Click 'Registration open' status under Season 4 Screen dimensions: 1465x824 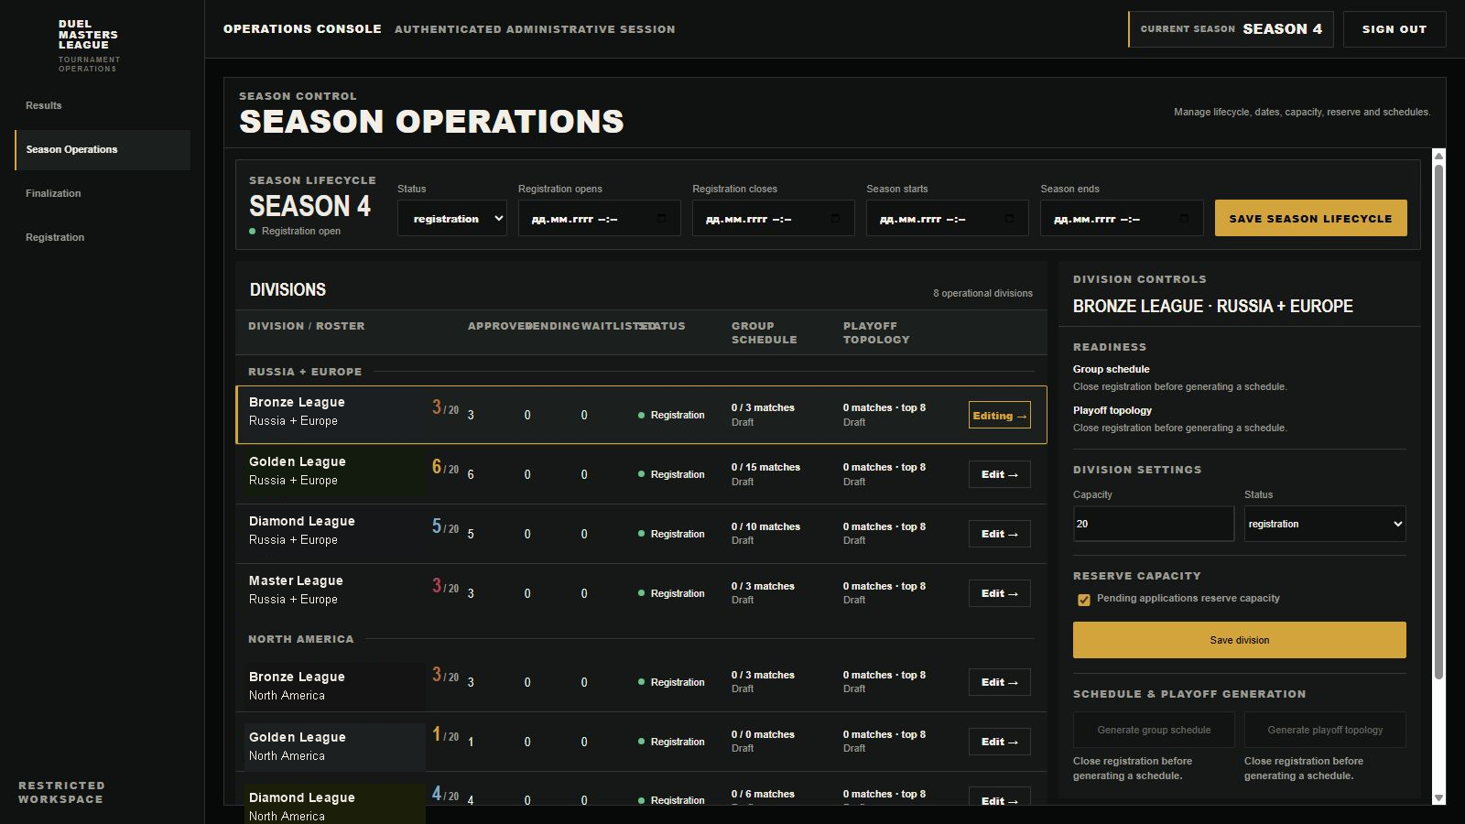click(x=295, y=231)
